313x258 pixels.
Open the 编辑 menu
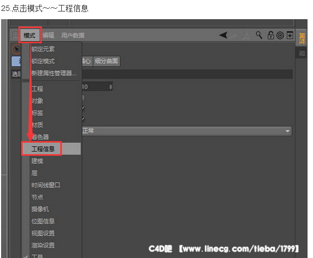48,36
